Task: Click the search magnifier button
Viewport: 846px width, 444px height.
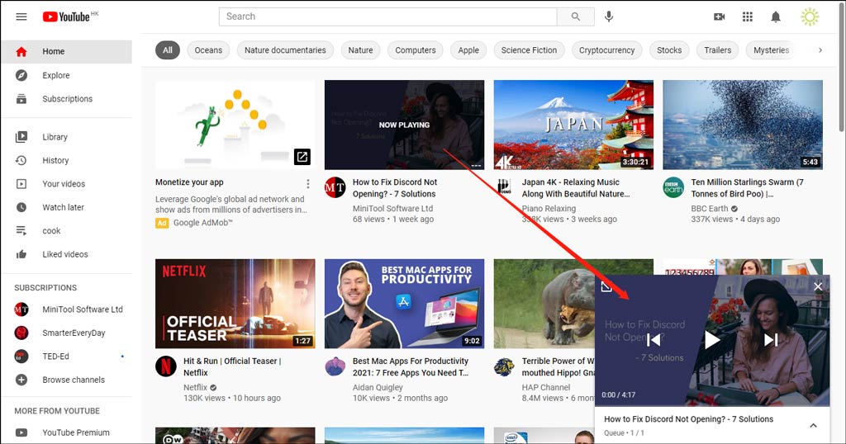Action: [x=576, y=17]
